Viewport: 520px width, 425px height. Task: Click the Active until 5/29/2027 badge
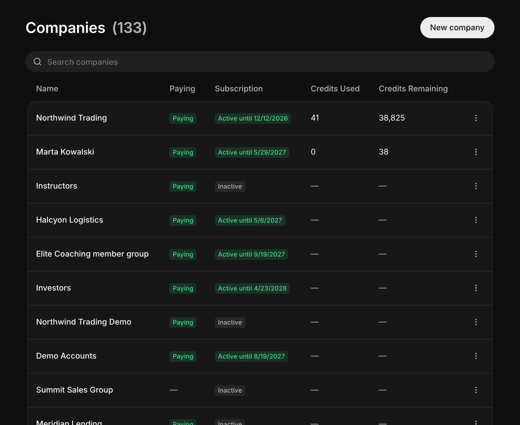coord(252,152)
